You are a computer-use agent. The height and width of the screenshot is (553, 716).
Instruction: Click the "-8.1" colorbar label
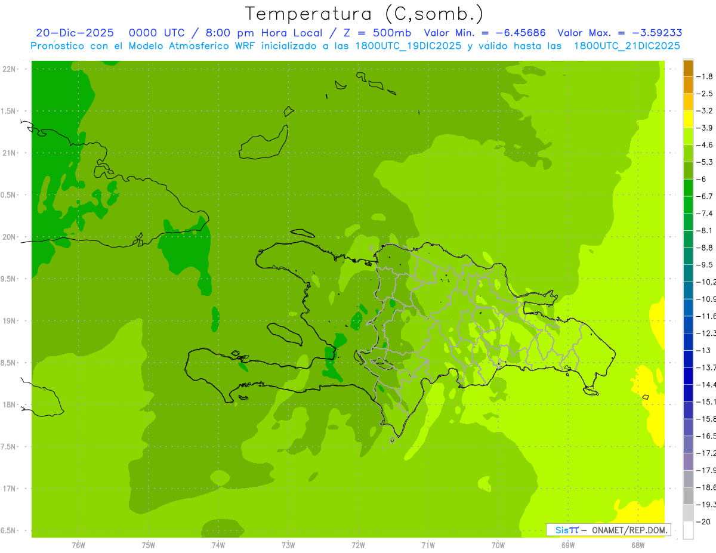[704, 230]
